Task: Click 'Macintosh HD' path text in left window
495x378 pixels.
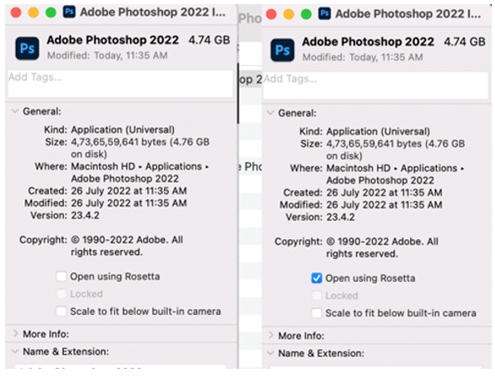Action: 103,166
